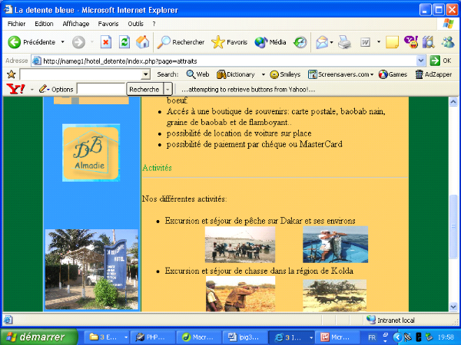
Task: Click the Stop loading icon
Action: pos(106,42)
